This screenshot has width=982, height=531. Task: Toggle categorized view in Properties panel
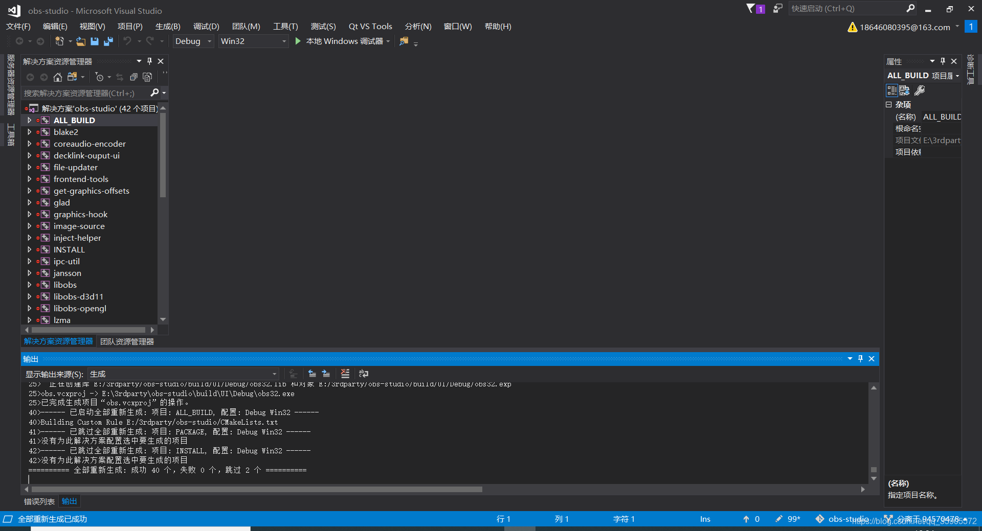point(891,90)
